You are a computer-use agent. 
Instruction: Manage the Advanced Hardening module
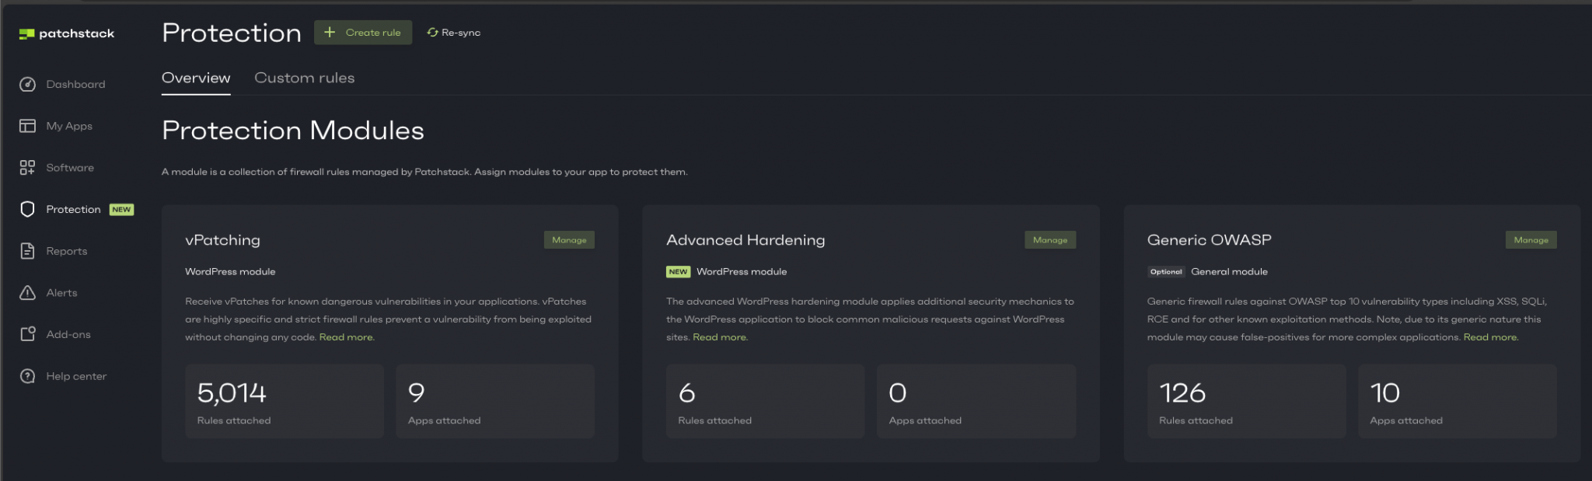click(1050, 240)
